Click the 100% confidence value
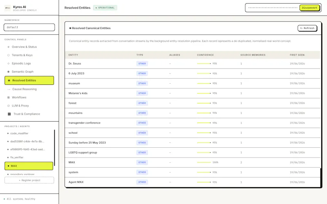Image resolution: width=327 pixels, height=204 pixels. [215, 162]
